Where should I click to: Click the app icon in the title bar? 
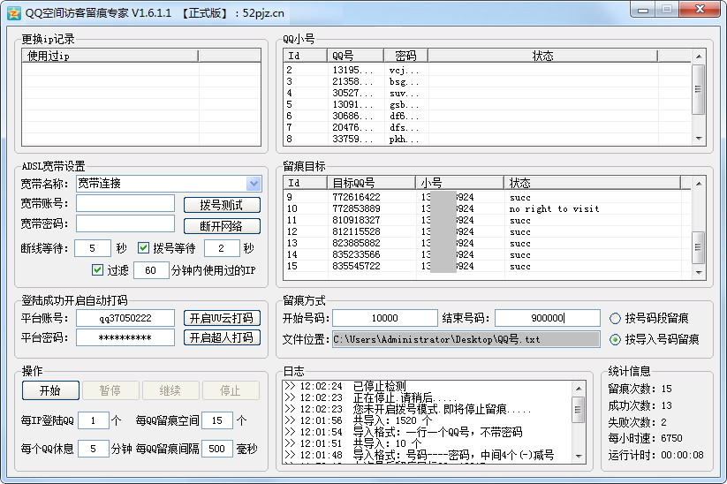[13, 12]
